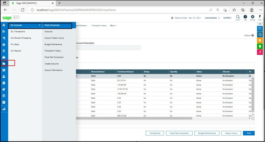Open Account Permissions in the submenu
265x142 pixels.
click(x=53, y=70)
